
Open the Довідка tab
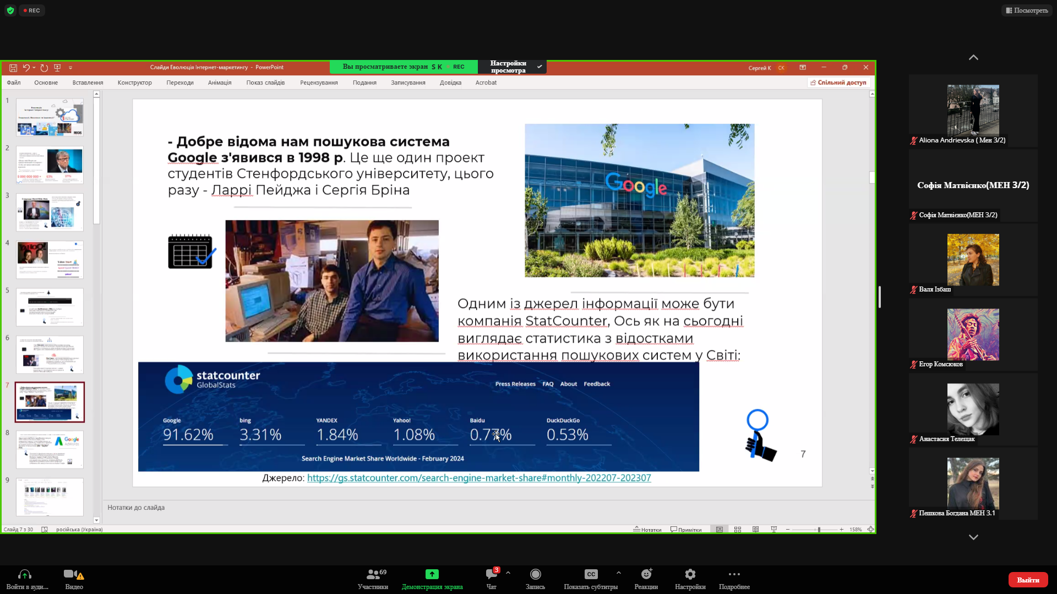450,82
